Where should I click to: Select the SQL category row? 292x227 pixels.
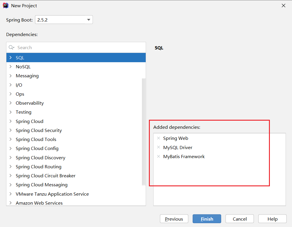[x=76, y=58]
